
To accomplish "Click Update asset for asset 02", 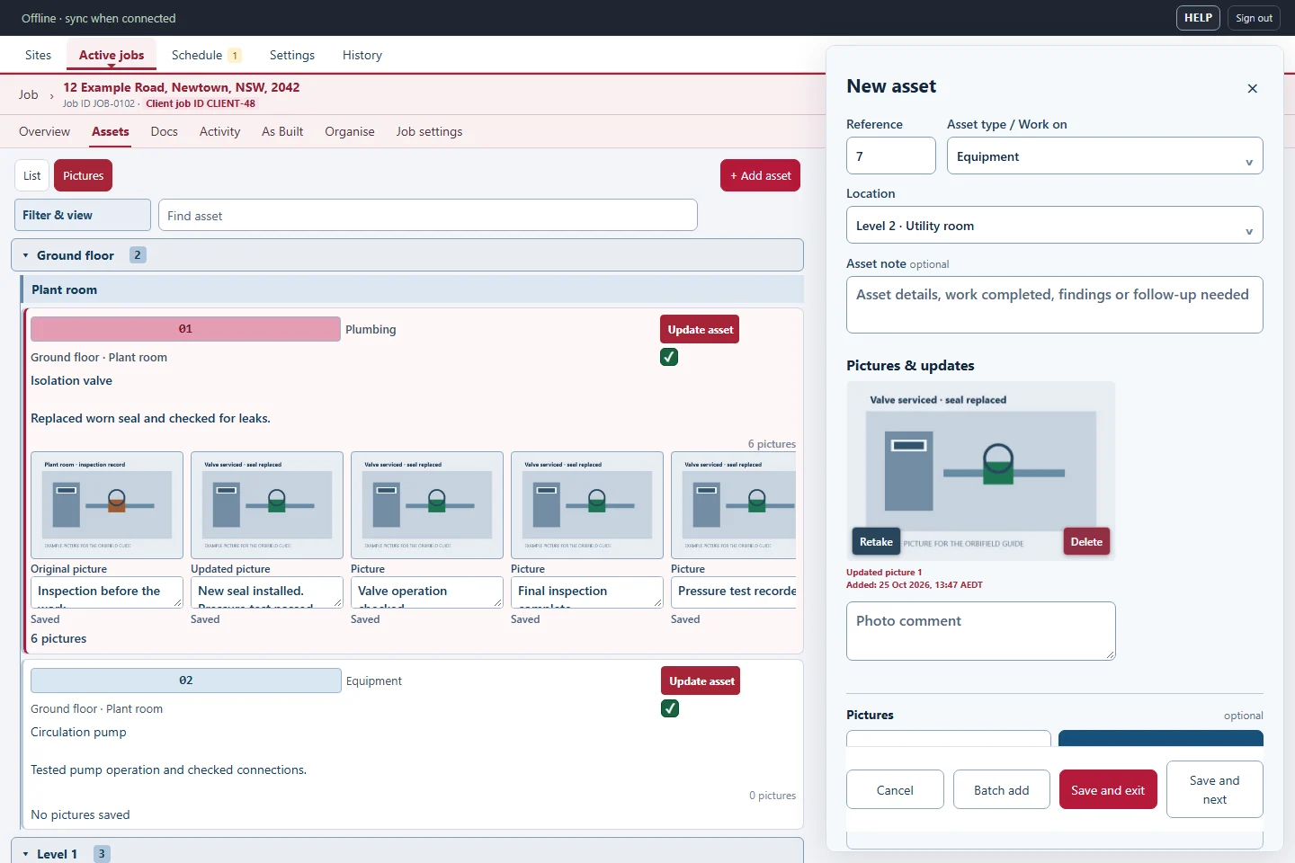I will pyautogui.click(x=701, y=681).
